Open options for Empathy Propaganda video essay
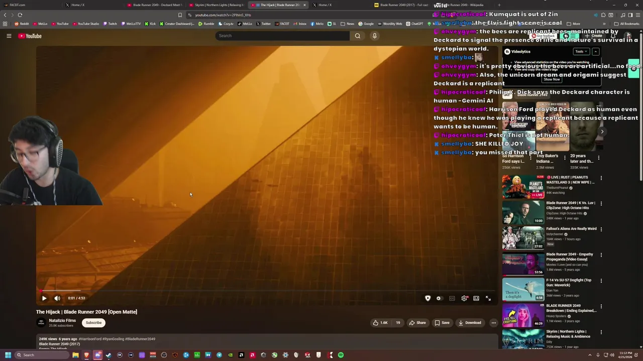 [601, 255]
